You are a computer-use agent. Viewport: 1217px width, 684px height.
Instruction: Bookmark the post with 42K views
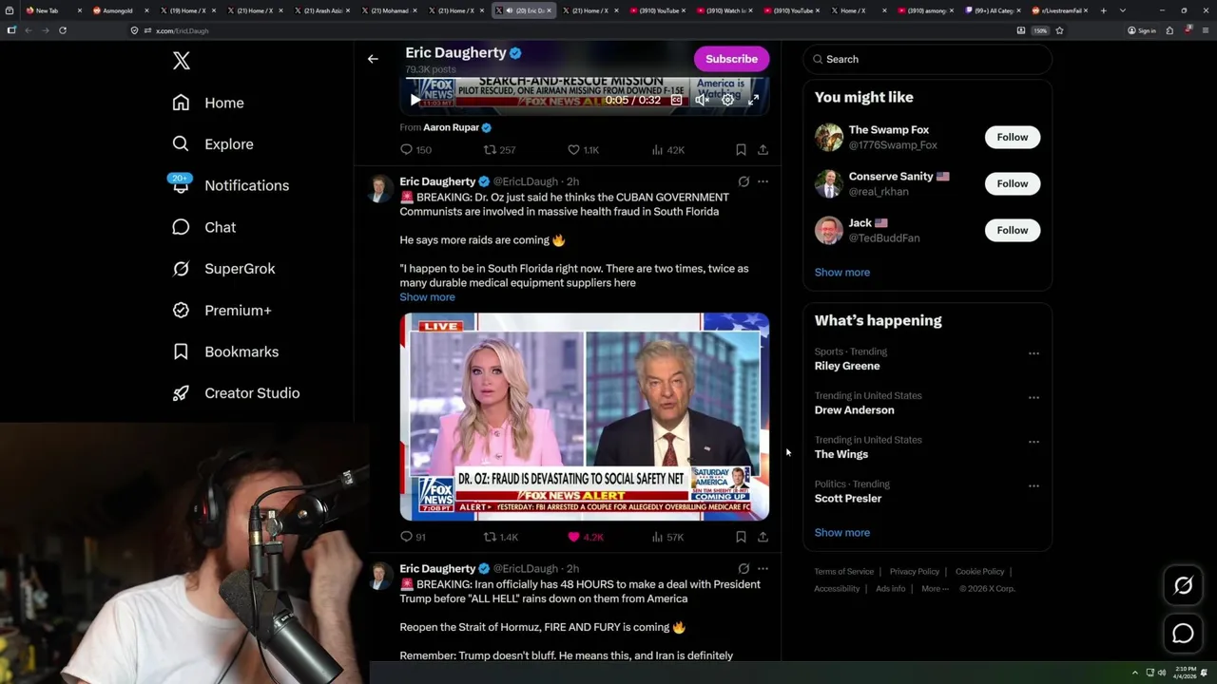pos(741,150)
